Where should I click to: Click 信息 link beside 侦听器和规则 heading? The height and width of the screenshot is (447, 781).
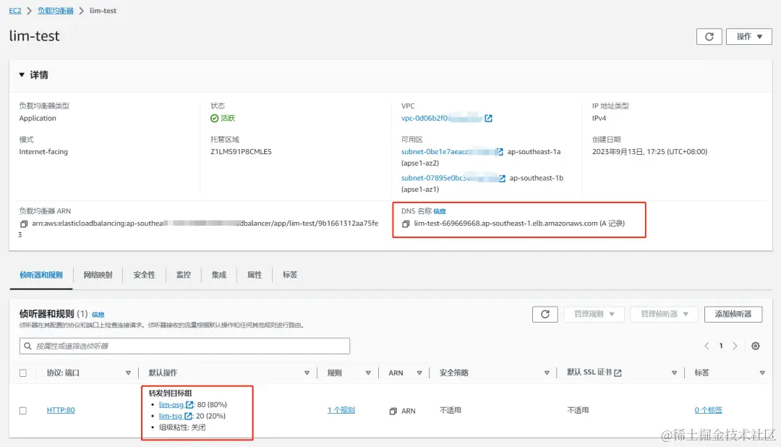[x=98, y=315]
